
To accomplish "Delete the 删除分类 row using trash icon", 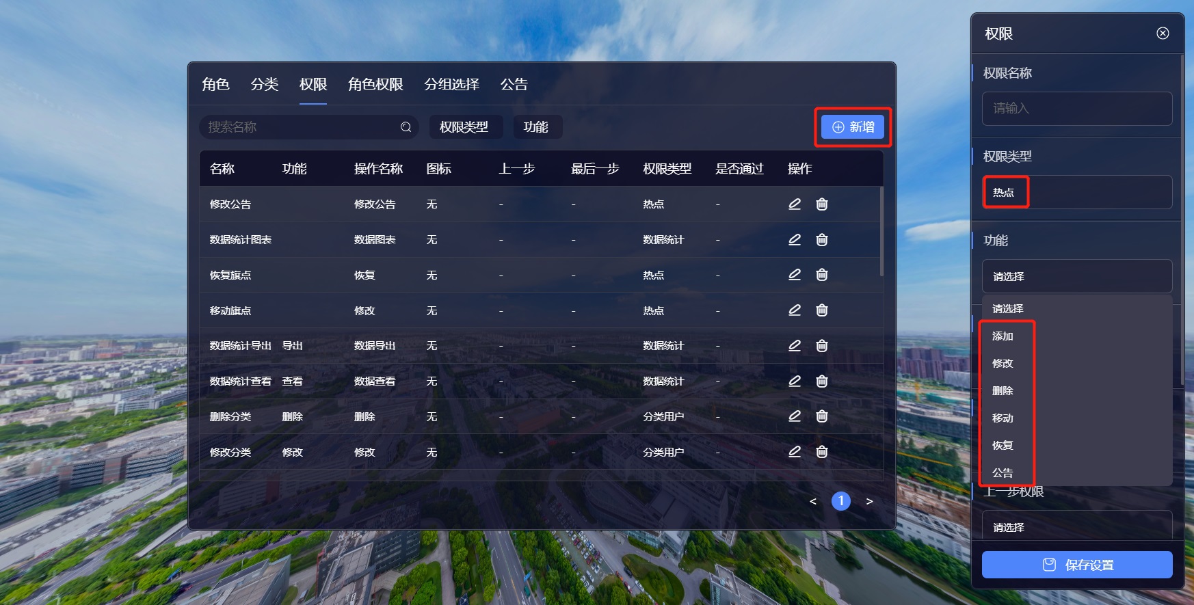I will (x=822, y=416).
